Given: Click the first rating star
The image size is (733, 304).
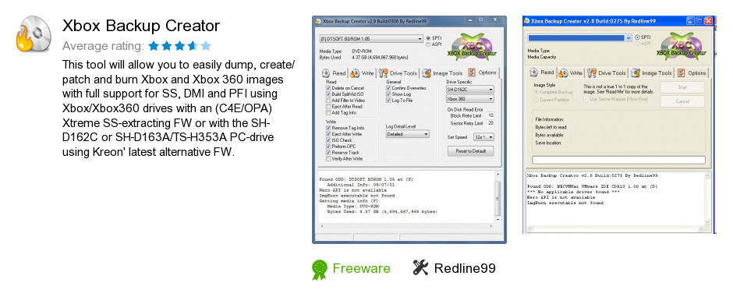Looking at the screenshot, I should [154, 46].
